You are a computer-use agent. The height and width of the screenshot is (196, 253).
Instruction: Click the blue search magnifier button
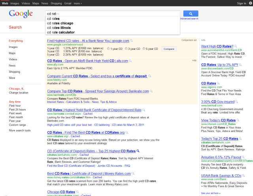pos(191,14)
